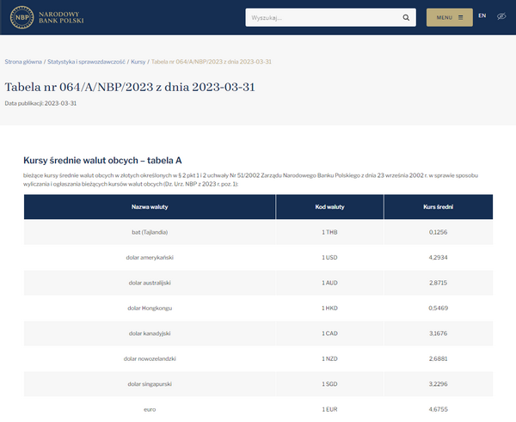Switch language to EN
Image resolution: width=516 pixels, height=422 pixels.
482,15
